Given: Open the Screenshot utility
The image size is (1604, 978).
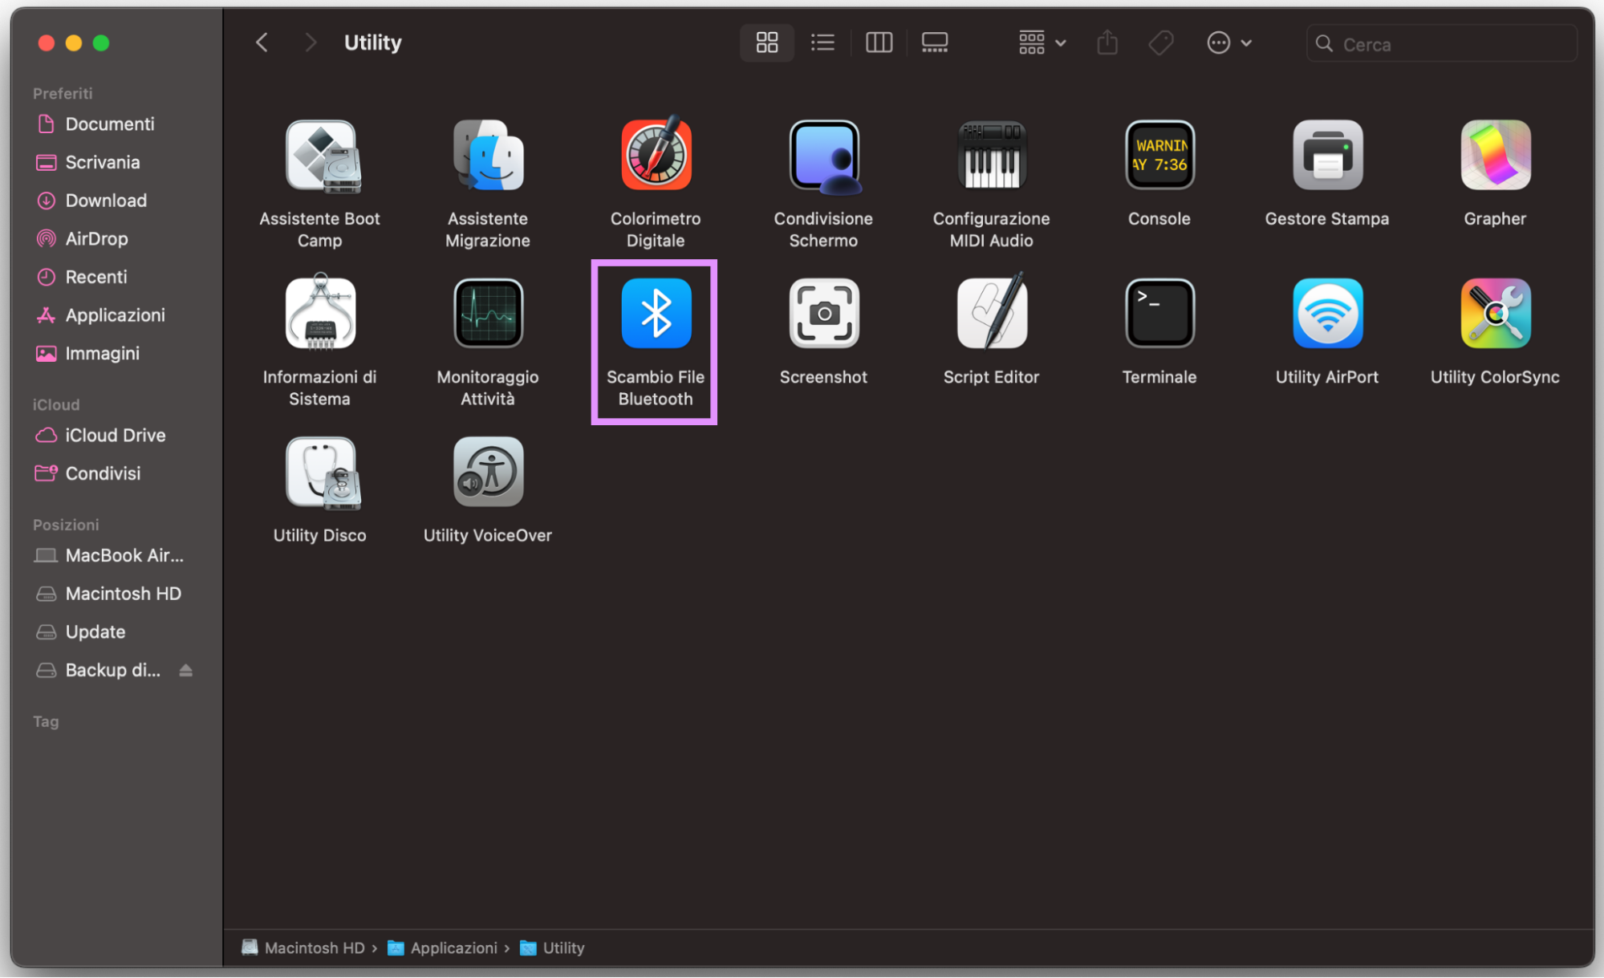Looking at the screenshot, I should tap(823, 313).
